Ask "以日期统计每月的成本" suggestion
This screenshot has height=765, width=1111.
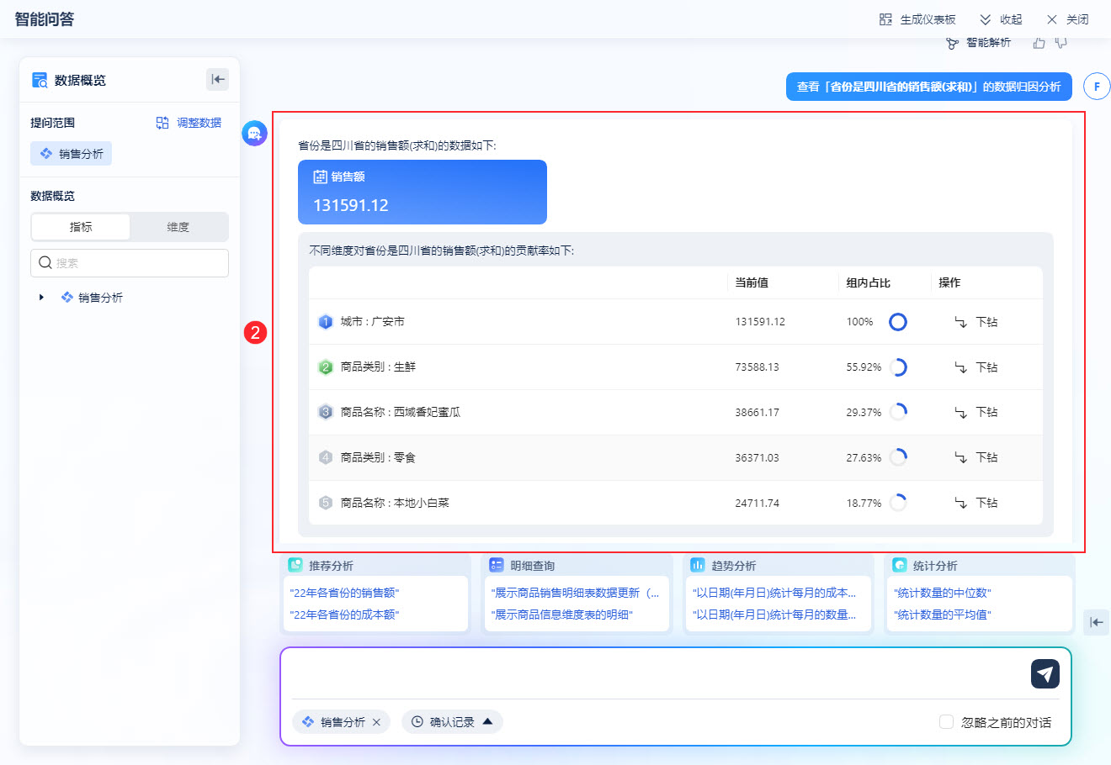pos(774,594)
